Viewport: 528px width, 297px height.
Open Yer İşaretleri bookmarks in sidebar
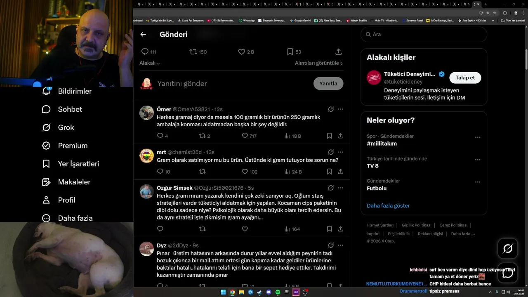pyautogui.click(x=71, y=164)
